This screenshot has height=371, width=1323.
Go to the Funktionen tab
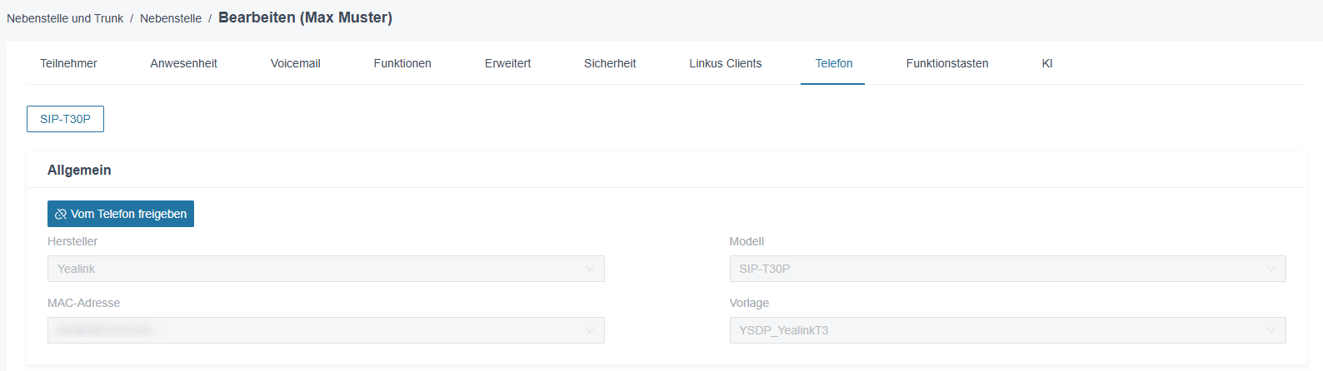click(402, 63)
